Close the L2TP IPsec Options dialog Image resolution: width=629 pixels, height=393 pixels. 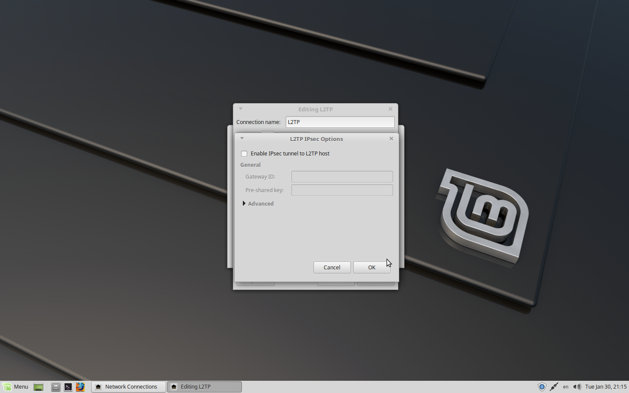point(391,138)
